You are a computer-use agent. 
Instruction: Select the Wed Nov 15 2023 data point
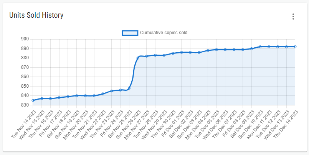point(41,98)
